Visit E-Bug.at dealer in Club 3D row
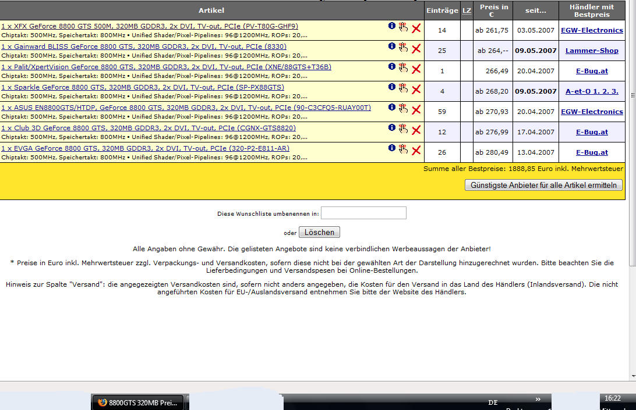This screenshot has width=636, height=410. coord(592,132)
